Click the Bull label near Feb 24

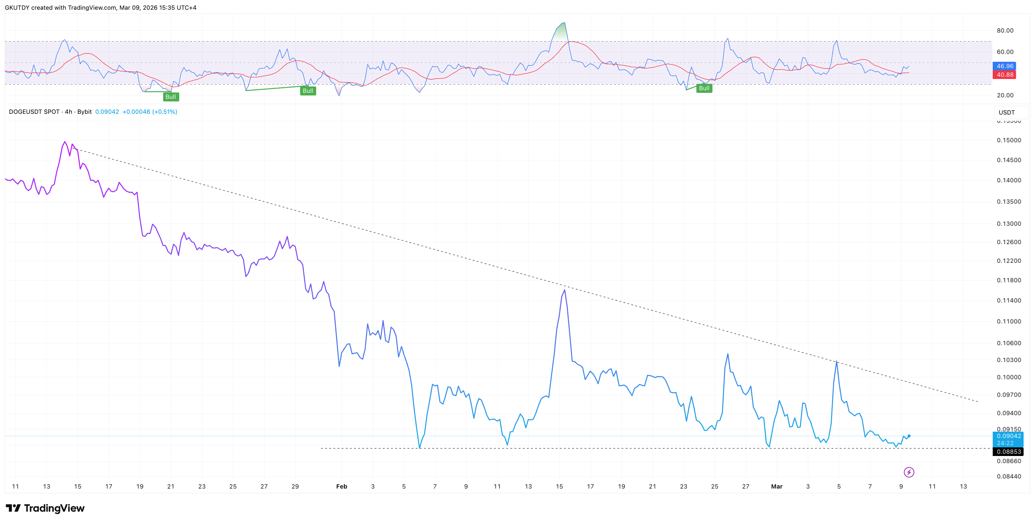(704, 88)
